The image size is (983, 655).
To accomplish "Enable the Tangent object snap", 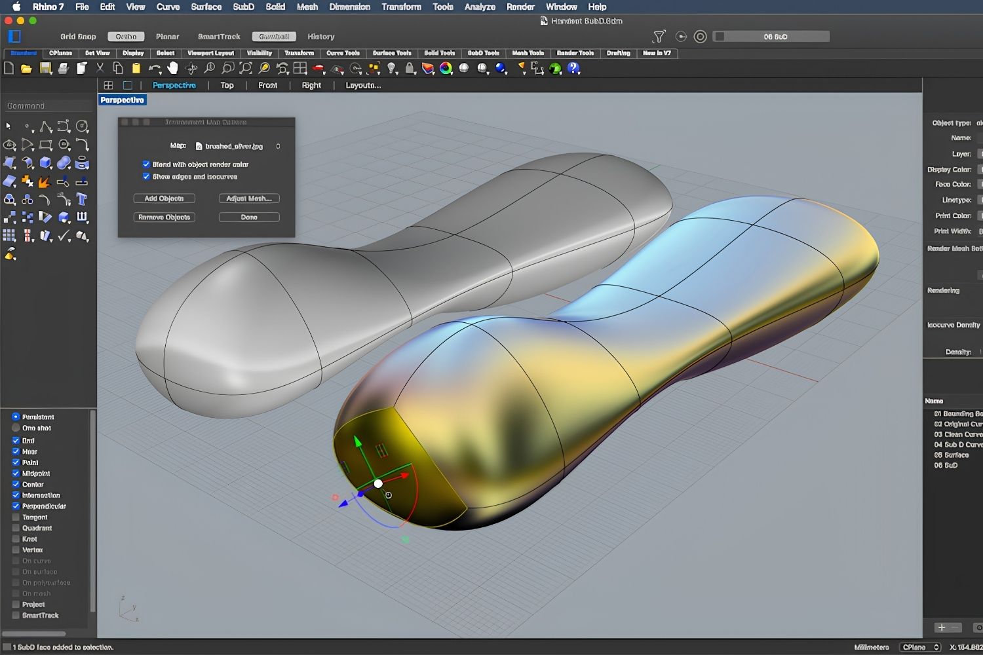I will pos(16,517).
